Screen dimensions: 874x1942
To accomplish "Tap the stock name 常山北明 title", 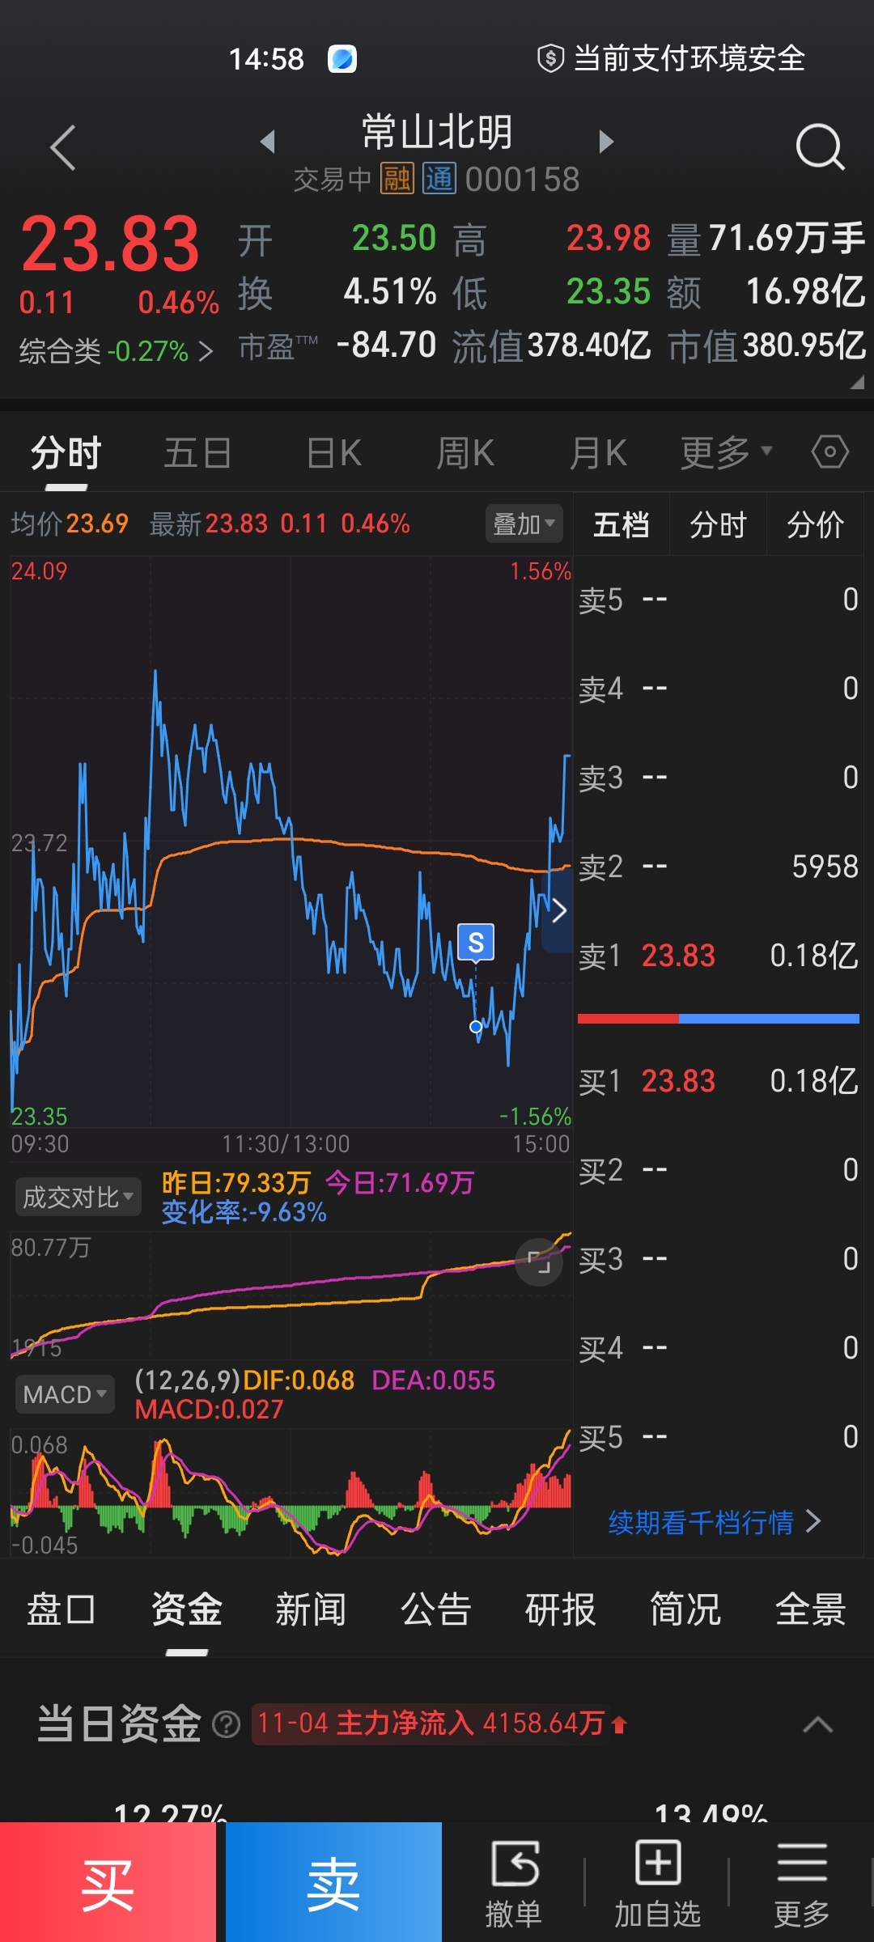I will tap(437, 132).
